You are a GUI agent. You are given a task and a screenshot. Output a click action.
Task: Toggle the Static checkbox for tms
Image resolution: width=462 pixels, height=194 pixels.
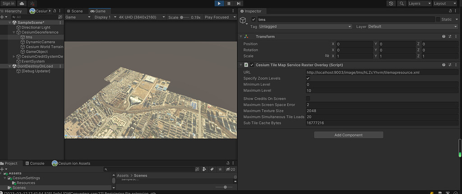click(438, 19)
